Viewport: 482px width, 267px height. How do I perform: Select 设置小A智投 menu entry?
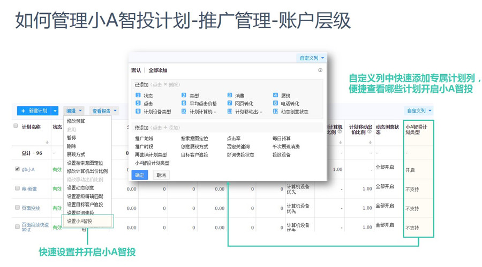(79, 221)
